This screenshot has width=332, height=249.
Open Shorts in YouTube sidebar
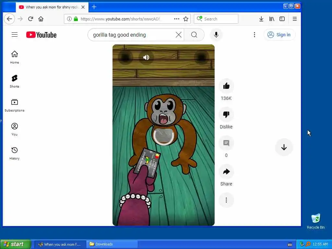click(14, 81)
